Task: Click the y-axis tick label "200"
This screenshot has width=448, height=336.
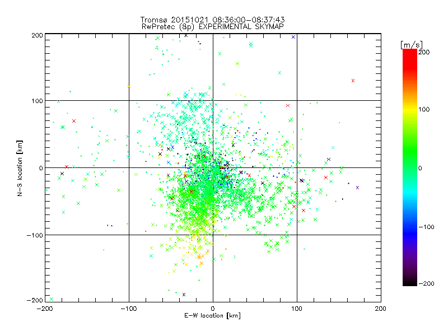Action: (x=37, y=35)
